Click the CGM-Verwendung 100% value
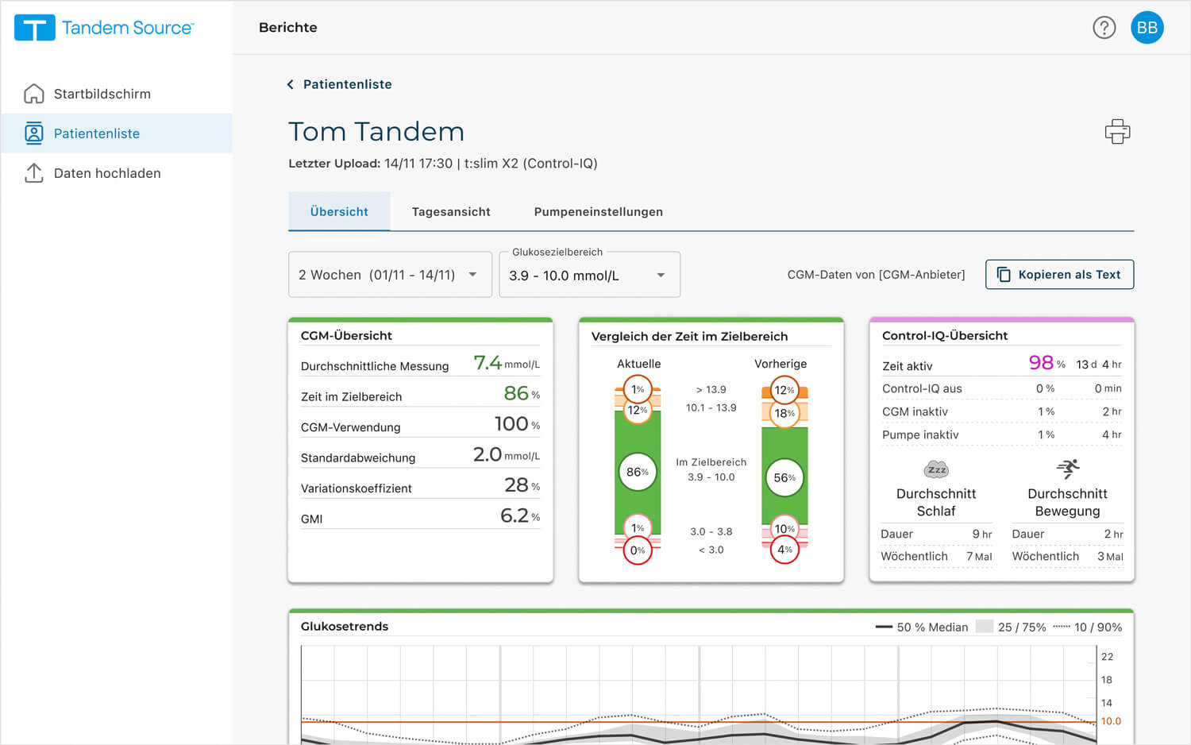 click(x=517, y=424)
